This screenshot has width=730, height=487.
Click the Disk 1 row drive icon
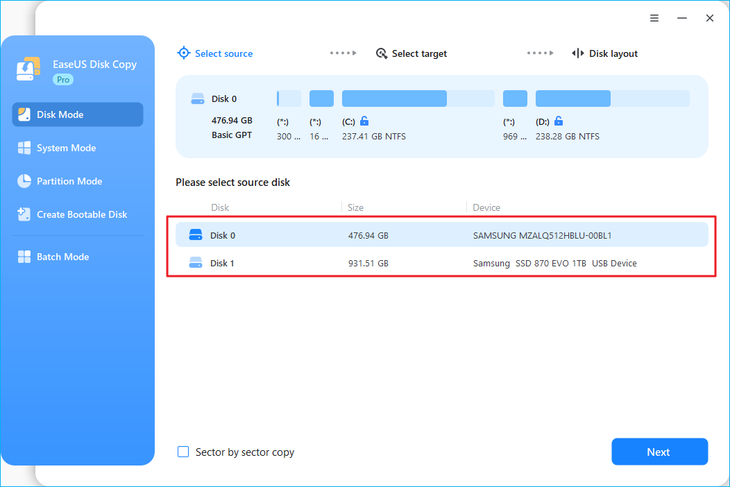coord(196,263)
